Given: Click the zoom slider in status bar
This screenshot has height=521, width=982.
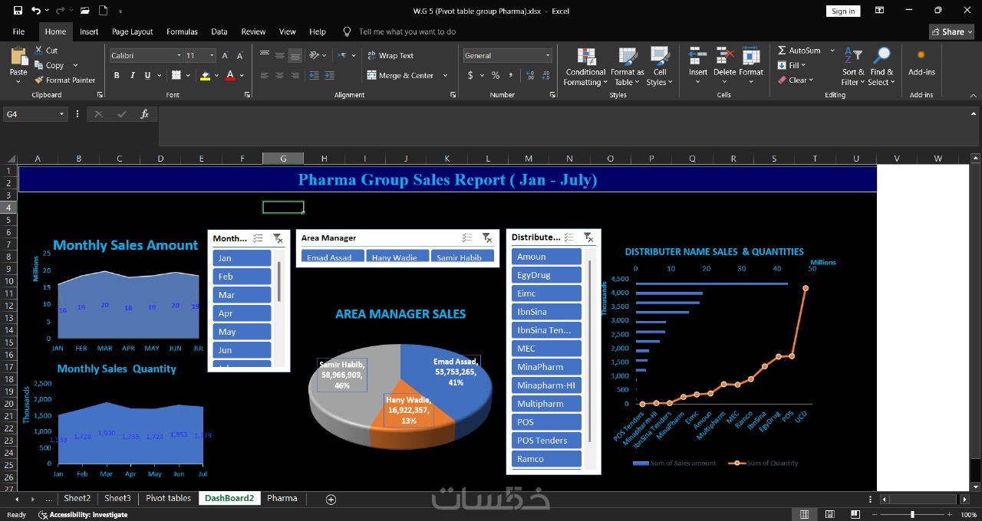Looking at the screenshot, I should (x=912, y=514).
